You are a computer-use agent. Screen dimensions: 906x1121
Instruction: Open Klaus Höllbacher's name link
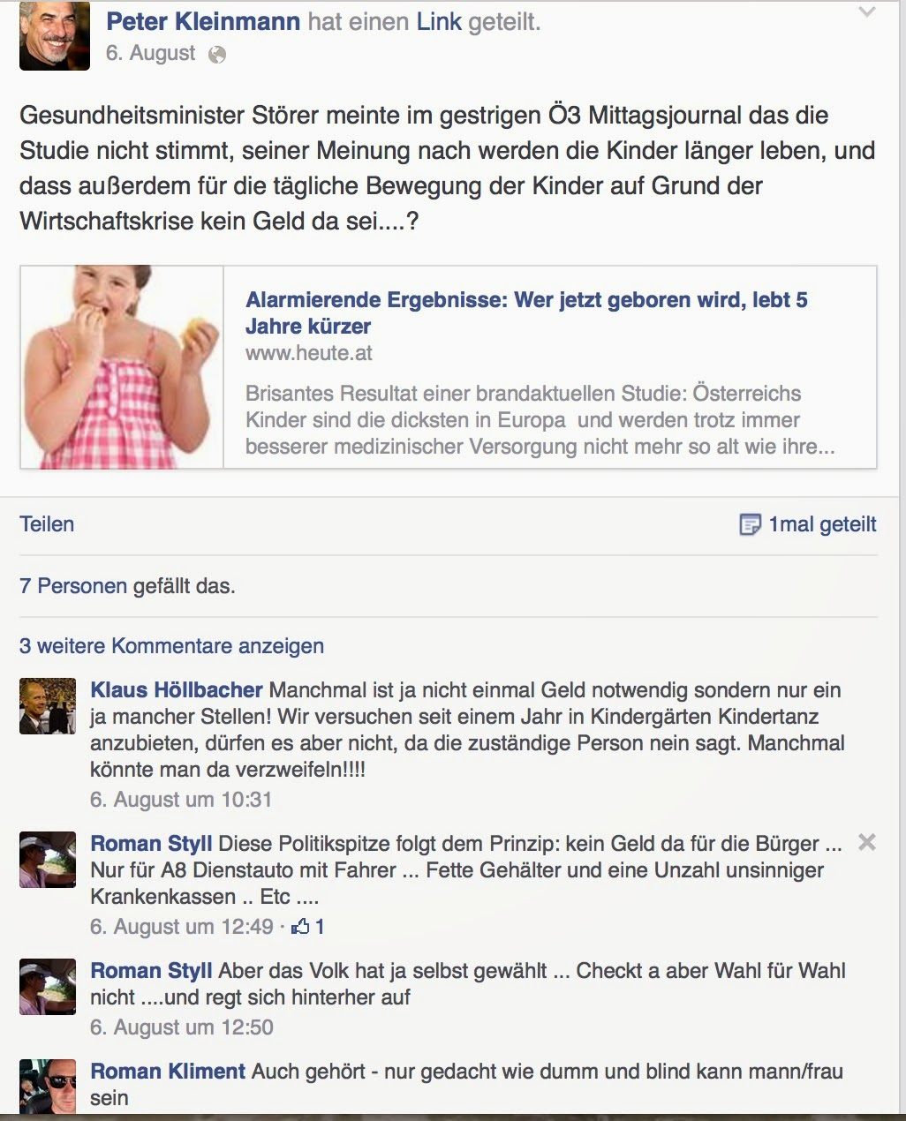pos(177,690)
